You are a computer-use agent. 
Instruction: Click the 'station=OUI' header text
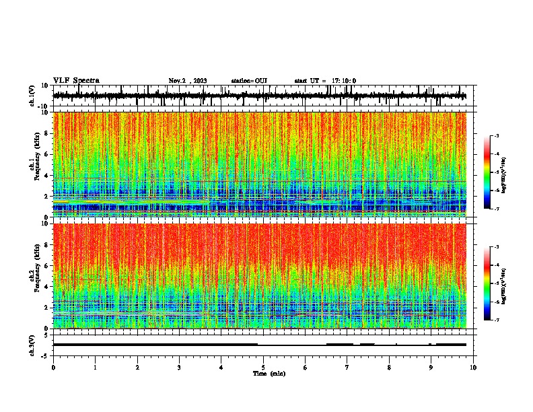click(249, 81)
